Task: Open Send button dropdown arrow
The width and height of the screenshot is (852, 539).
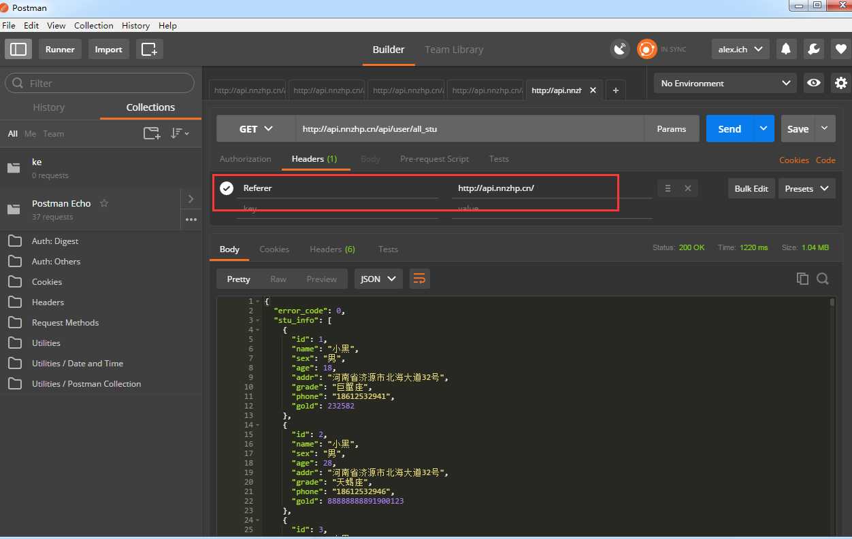Action: tap(764, 128)
